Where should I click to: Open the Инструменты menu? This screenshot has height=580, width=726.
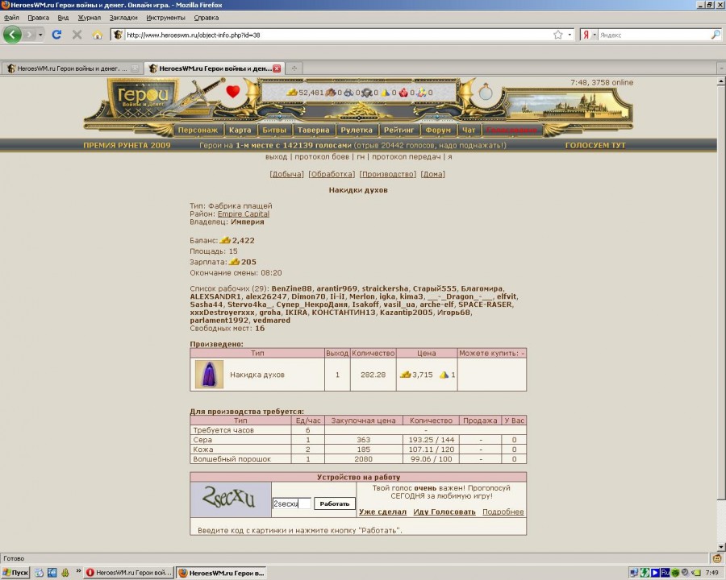[165, 18]
